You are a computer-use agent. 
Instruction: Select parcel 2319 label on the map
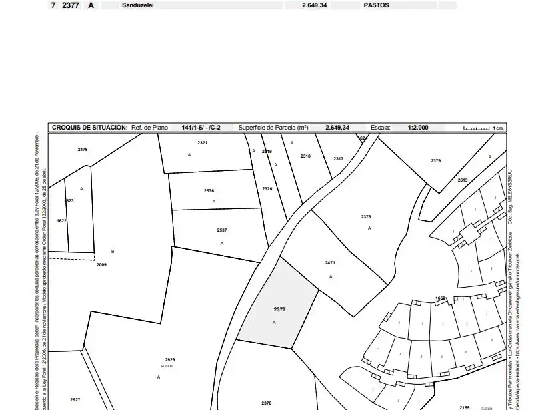pyautogui.click(x=267, y=152)
